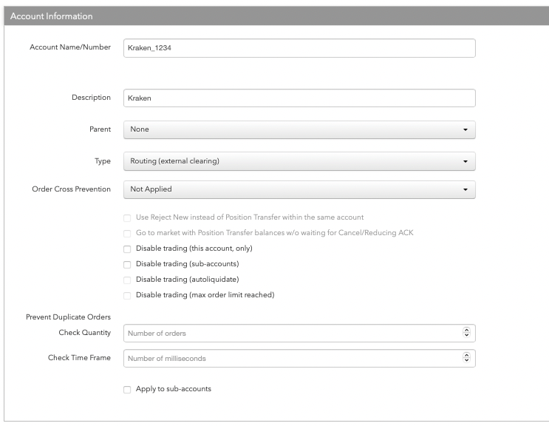Click the Account Name/Number field containing Kraken_1234
The width and height of the screenshot is (549, 426).
point(299,48)
